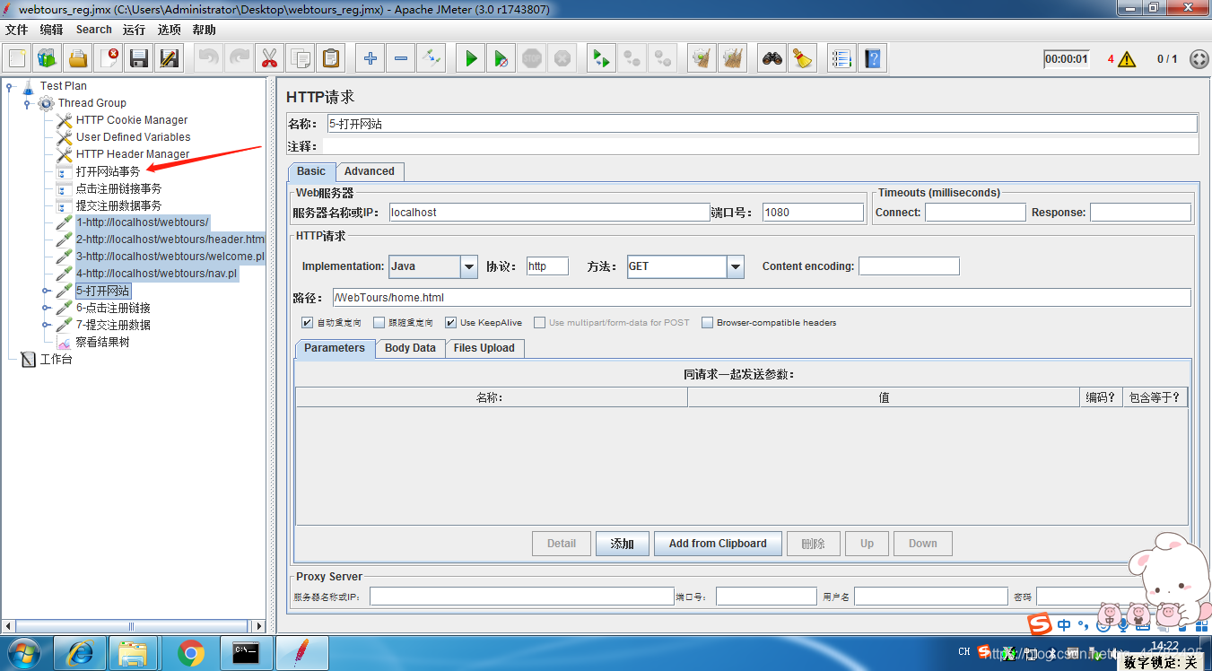This screenshot has height=671, width=1212.
Task: Switch to the Files Upload tab
Action: point(484,348)
